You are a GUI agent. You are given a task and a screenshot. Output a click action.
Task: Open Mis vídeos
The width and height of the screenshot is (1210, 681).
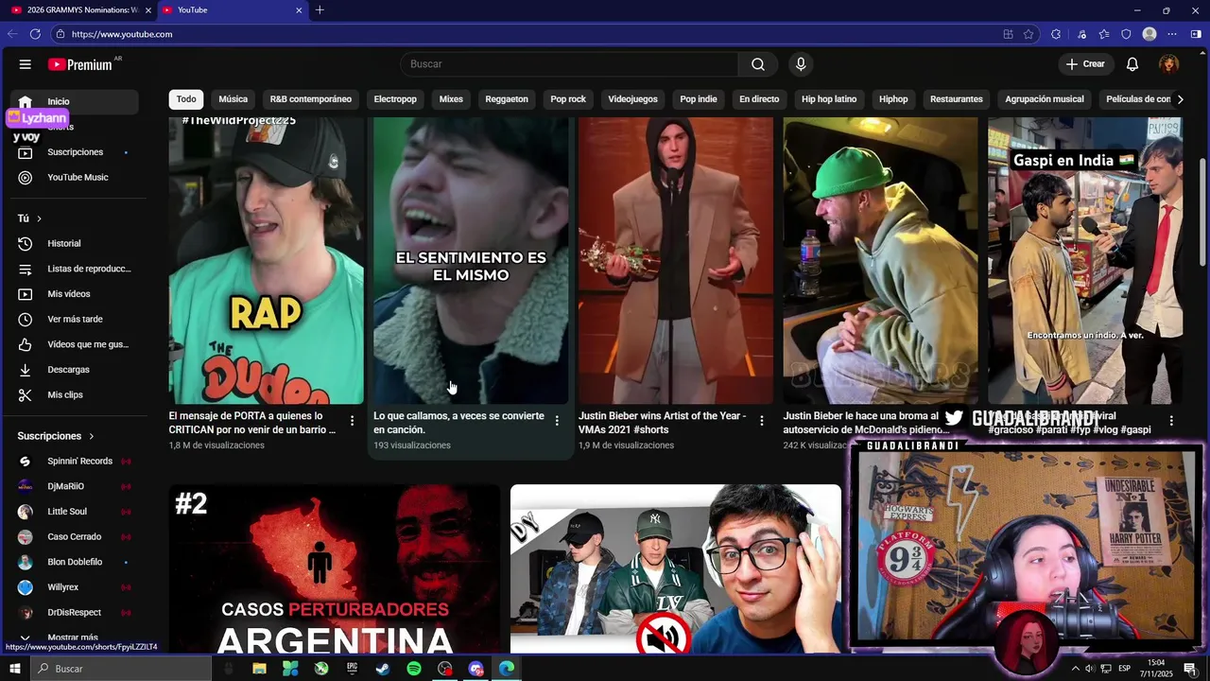tap(76, 294)
